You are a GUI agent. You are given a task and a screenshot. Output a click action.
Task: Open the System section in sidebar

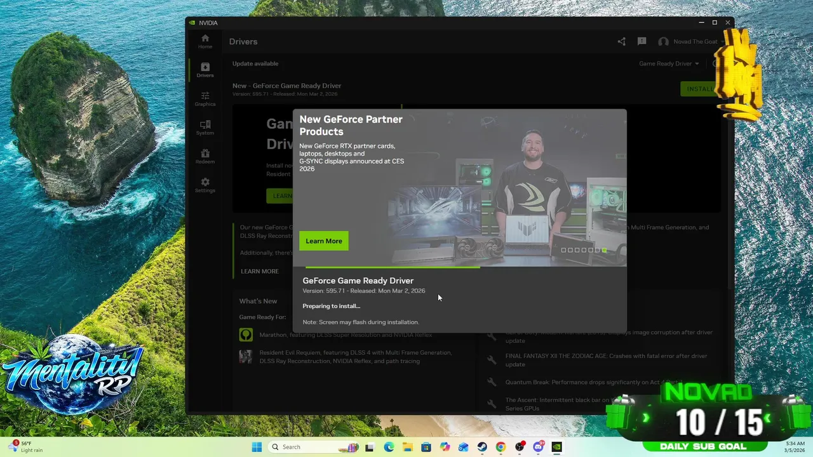205,128
